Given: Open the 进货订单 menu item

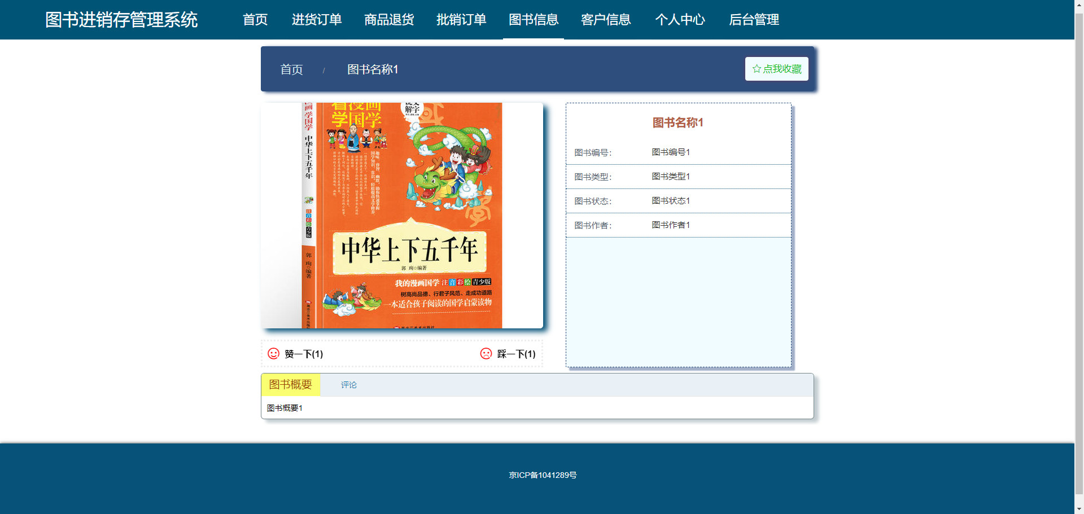Looking at the screenshot, I should pyautogui.click(x=317, y=20).
